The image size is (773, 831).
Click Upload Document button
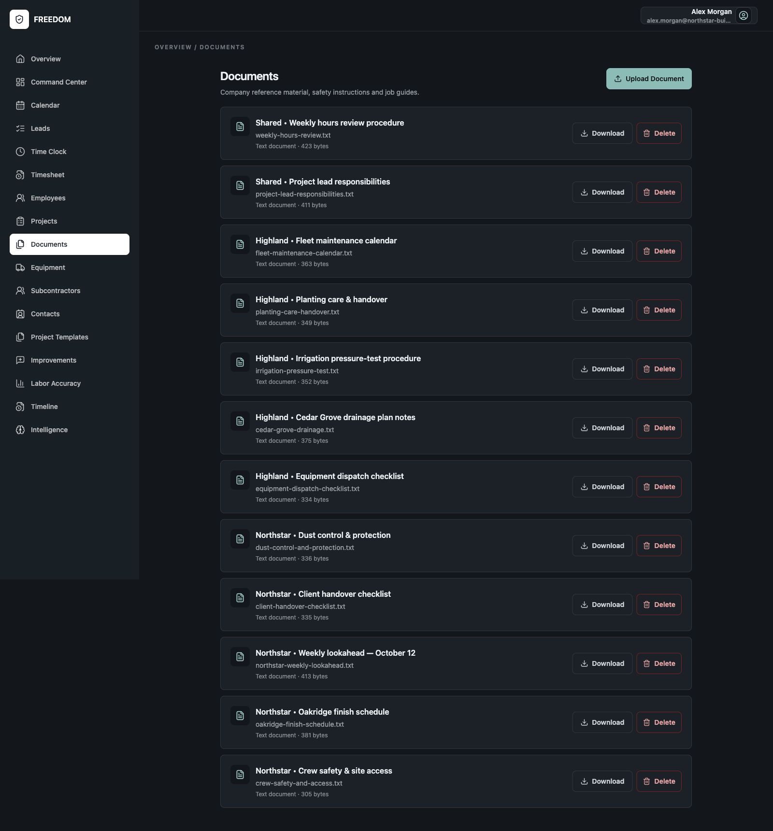point(649,79)
